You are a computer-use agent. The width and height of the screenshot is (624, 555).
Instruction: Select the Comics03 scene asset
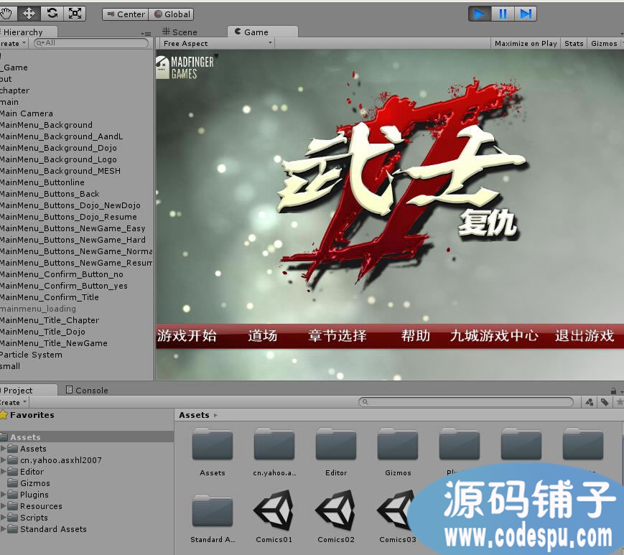click(x=395, y=511)
